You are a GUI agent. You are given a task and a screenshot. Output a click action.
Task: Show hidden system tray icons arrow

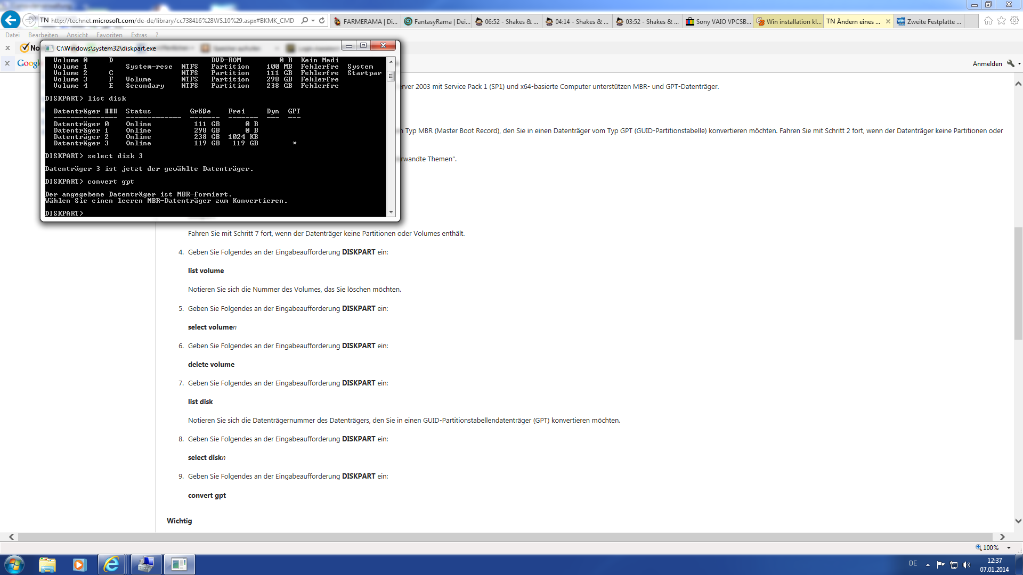click(928, 565)
